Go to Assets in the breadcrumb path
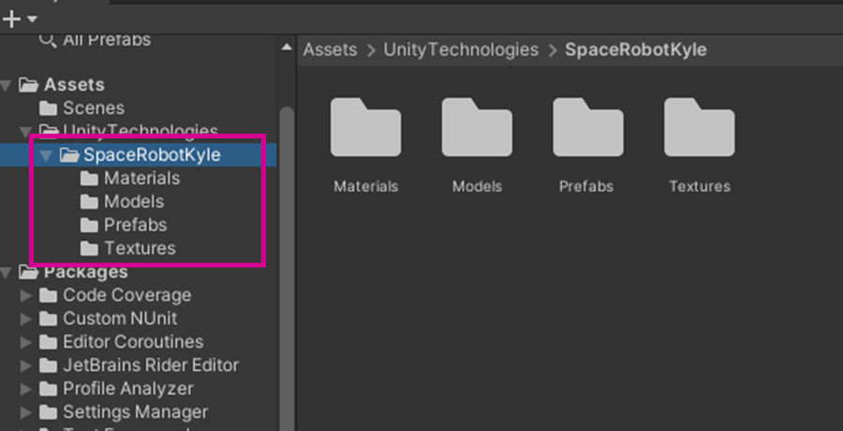Viewport: 843px width, 431px height. [x=330, y=50]
